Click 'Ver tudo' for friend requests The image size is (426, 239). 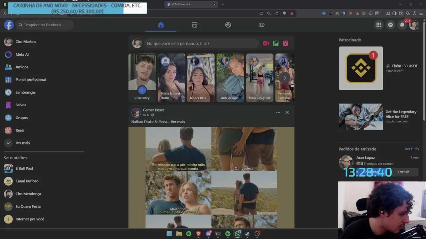click(x=412, y=149)
